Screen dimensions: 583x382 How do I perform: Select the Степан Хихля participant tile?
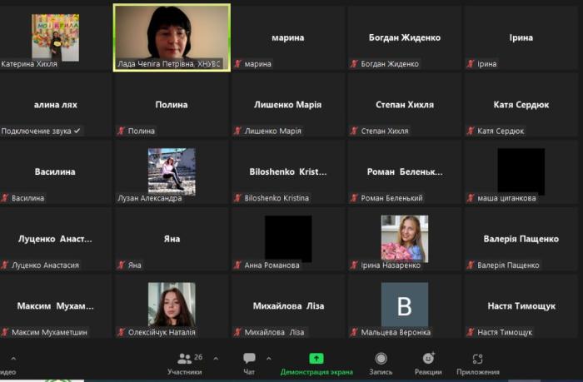coord(404,105)
